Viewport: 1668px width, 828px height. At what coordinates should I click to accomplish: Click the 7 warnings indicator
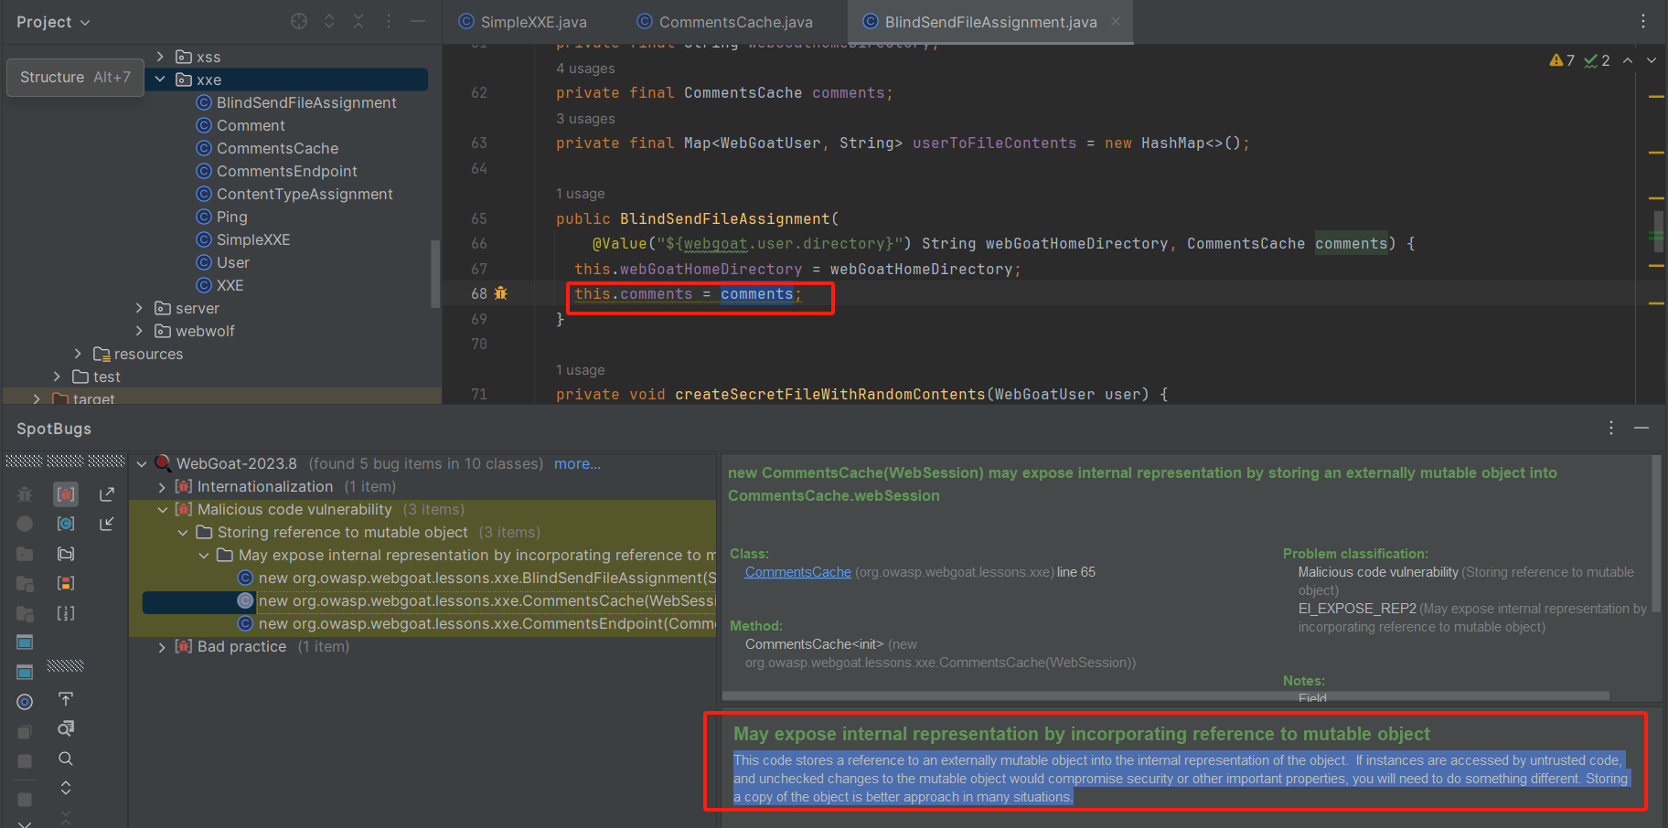[1562, 60]
